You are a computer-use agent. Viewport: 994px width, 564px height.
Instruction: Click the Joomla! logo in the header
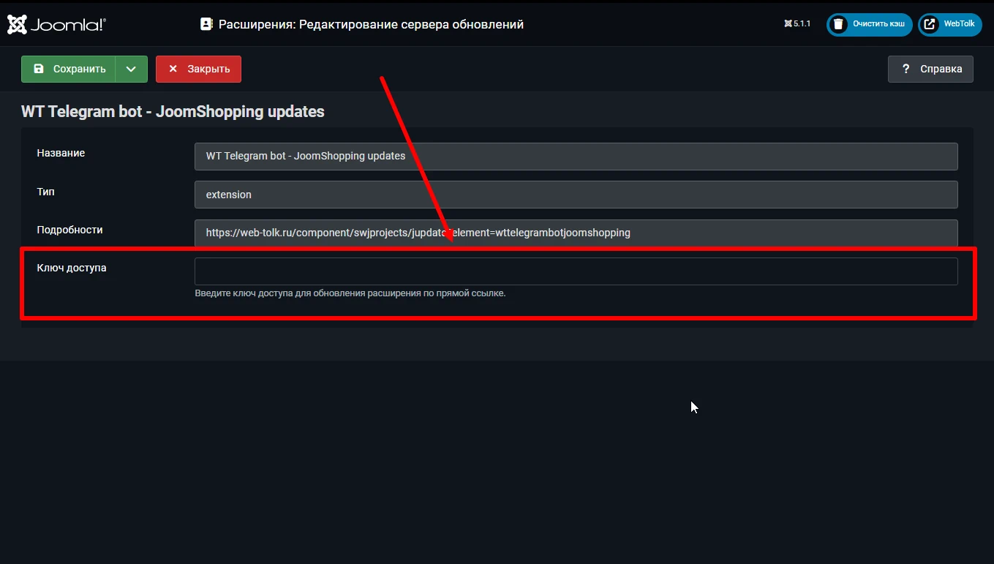(56, 24)
